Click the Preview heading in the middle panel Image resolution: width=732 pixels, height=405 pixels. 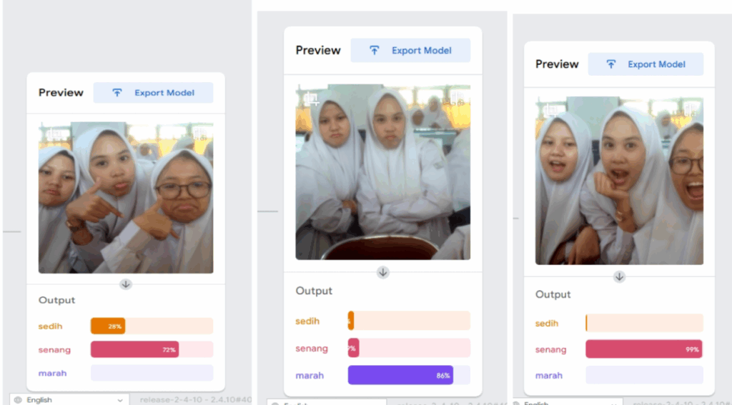tap(318, 51)
